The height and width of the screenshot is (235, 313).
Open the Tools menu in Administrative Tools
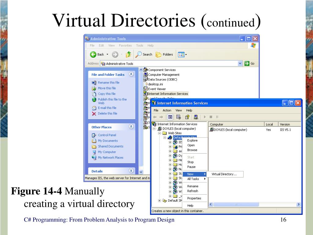pos(139,46)
